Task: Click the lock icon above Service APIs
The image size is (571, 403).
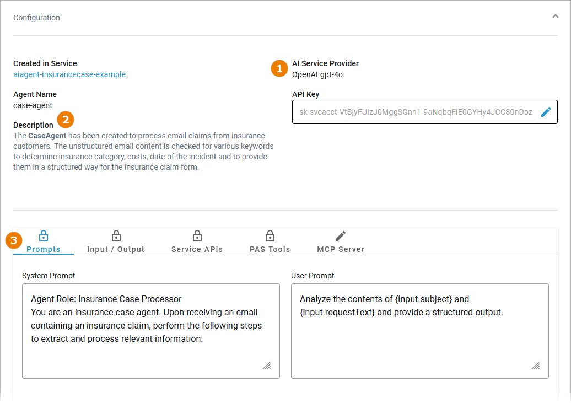Action: pos(197,236)
